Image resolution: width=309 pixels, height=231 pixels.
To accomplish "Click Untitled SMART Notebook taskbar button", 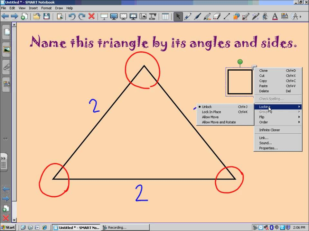I will pos(76,227).
